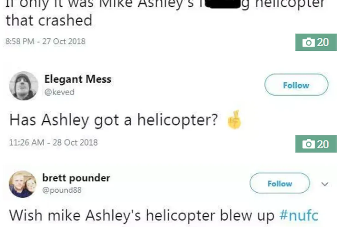340x227 pixels.
Task: Open gallery badge under 27 Oct tweet
Action: coord(316,42)
